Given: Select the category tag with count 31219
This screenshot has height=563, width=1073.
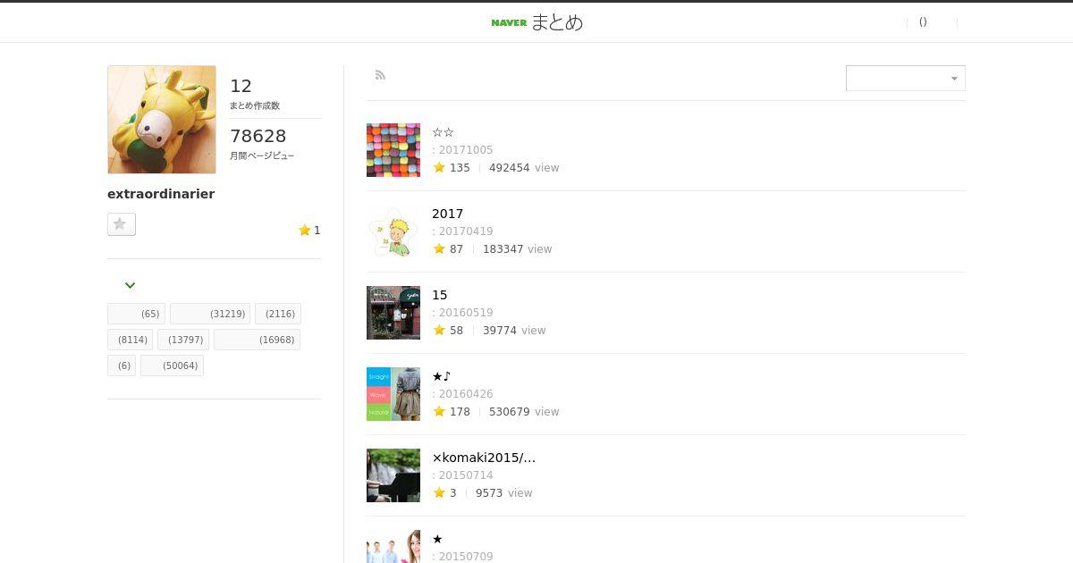Looking at the screenshot, I should click(x=210, y=314).
